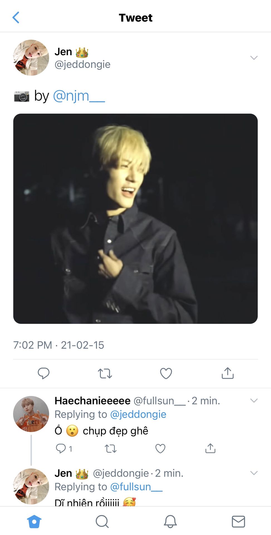Switch to the Home tab
The image size is (271, 535).
(x=34, y=521)
